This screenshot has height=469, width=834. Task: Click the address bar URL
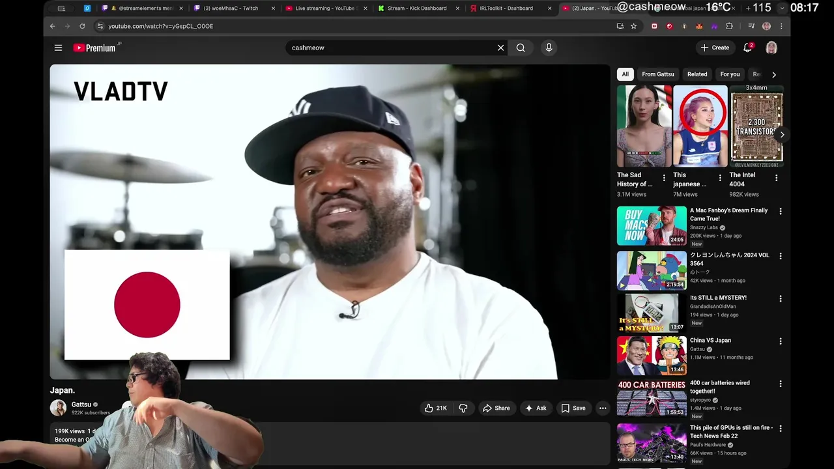click(x=160, y=26)
